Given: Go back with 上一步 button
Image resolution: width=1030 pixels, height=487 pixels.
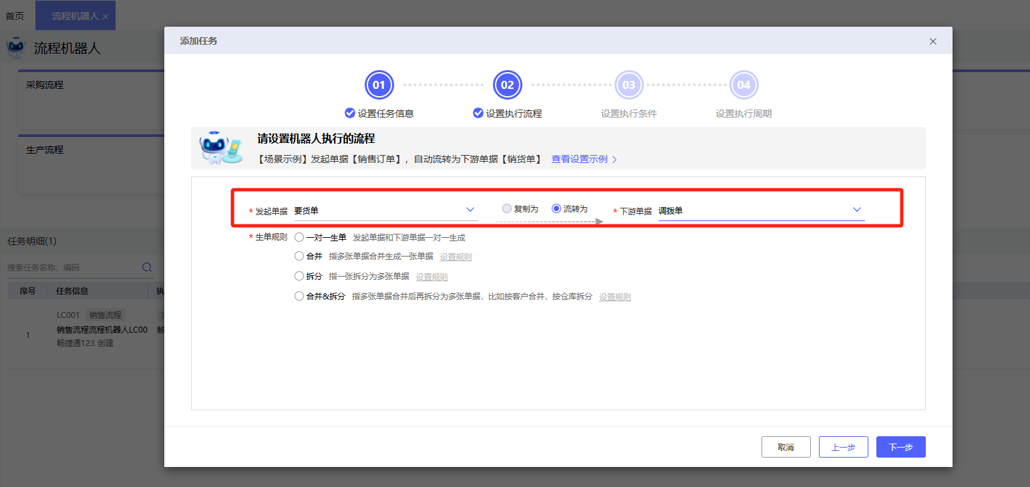Looking at the screenshot, I should (844, 447).
